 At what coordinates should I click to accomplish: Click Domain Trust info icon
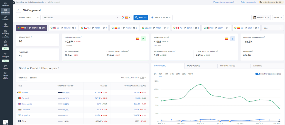click(31, 37)
